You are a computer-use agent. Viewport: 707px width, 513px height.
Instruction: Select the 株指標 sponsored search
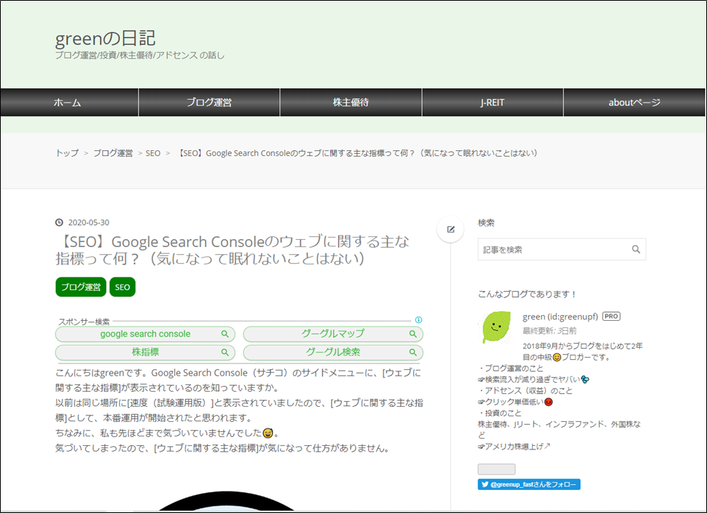click(145, 353)
